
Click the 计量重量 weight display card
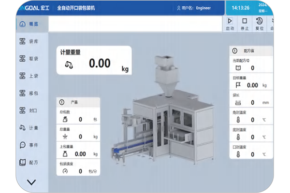click(94, 60)
